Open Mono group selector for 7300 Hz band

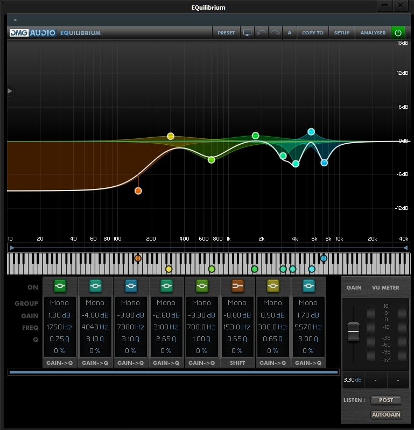131,303
